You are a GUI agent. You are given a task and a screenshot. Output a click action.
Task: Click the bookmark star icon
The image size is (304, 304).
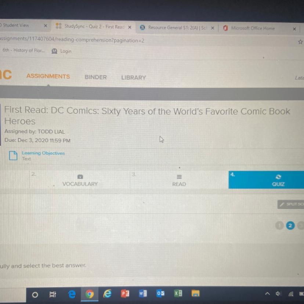(x=300, y=42)
